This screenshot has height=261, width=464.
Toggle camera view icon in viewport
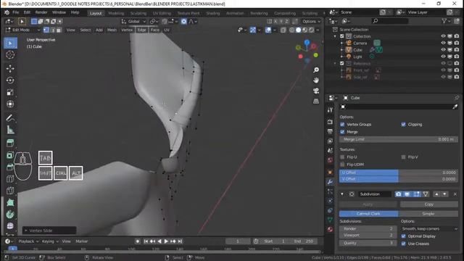pos(316,91)
